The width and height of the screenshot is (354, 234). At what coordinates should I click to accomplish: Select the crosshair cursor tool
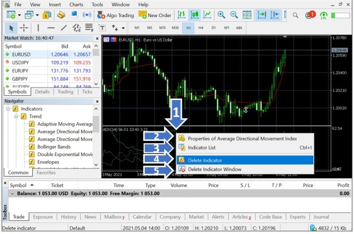tap(24, 28)
